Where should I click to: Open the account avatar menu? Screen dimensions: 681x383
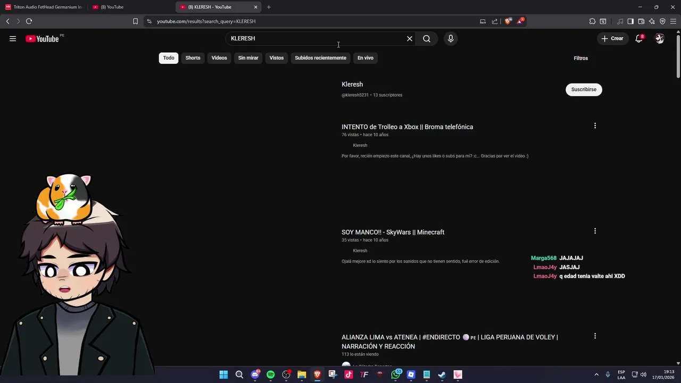point(660,38)
